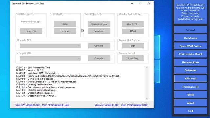
Task: Open the About page
Action: point(190,103)
